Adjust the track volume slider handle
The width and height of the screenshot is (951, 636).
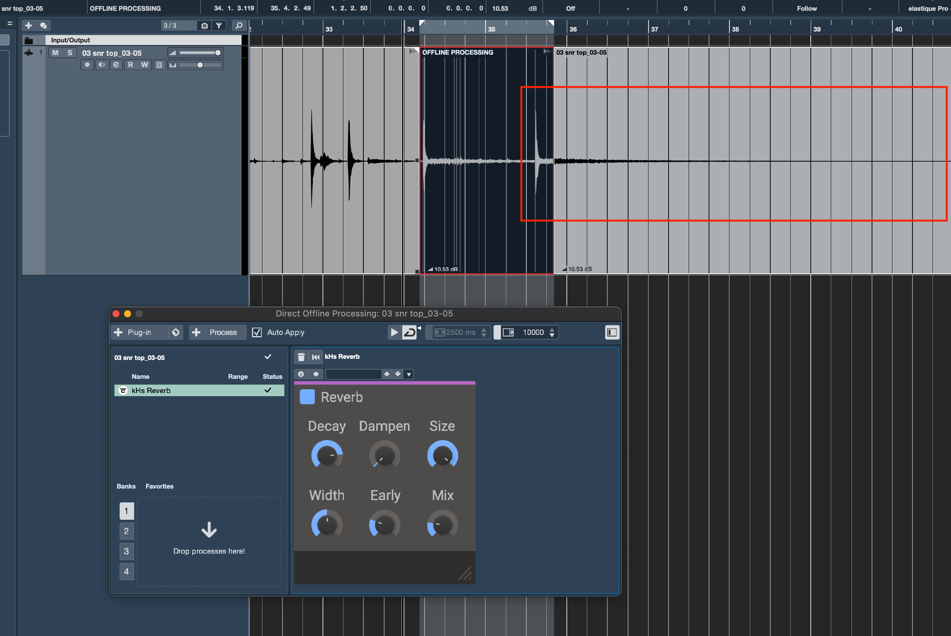click(x=218, y=53)
